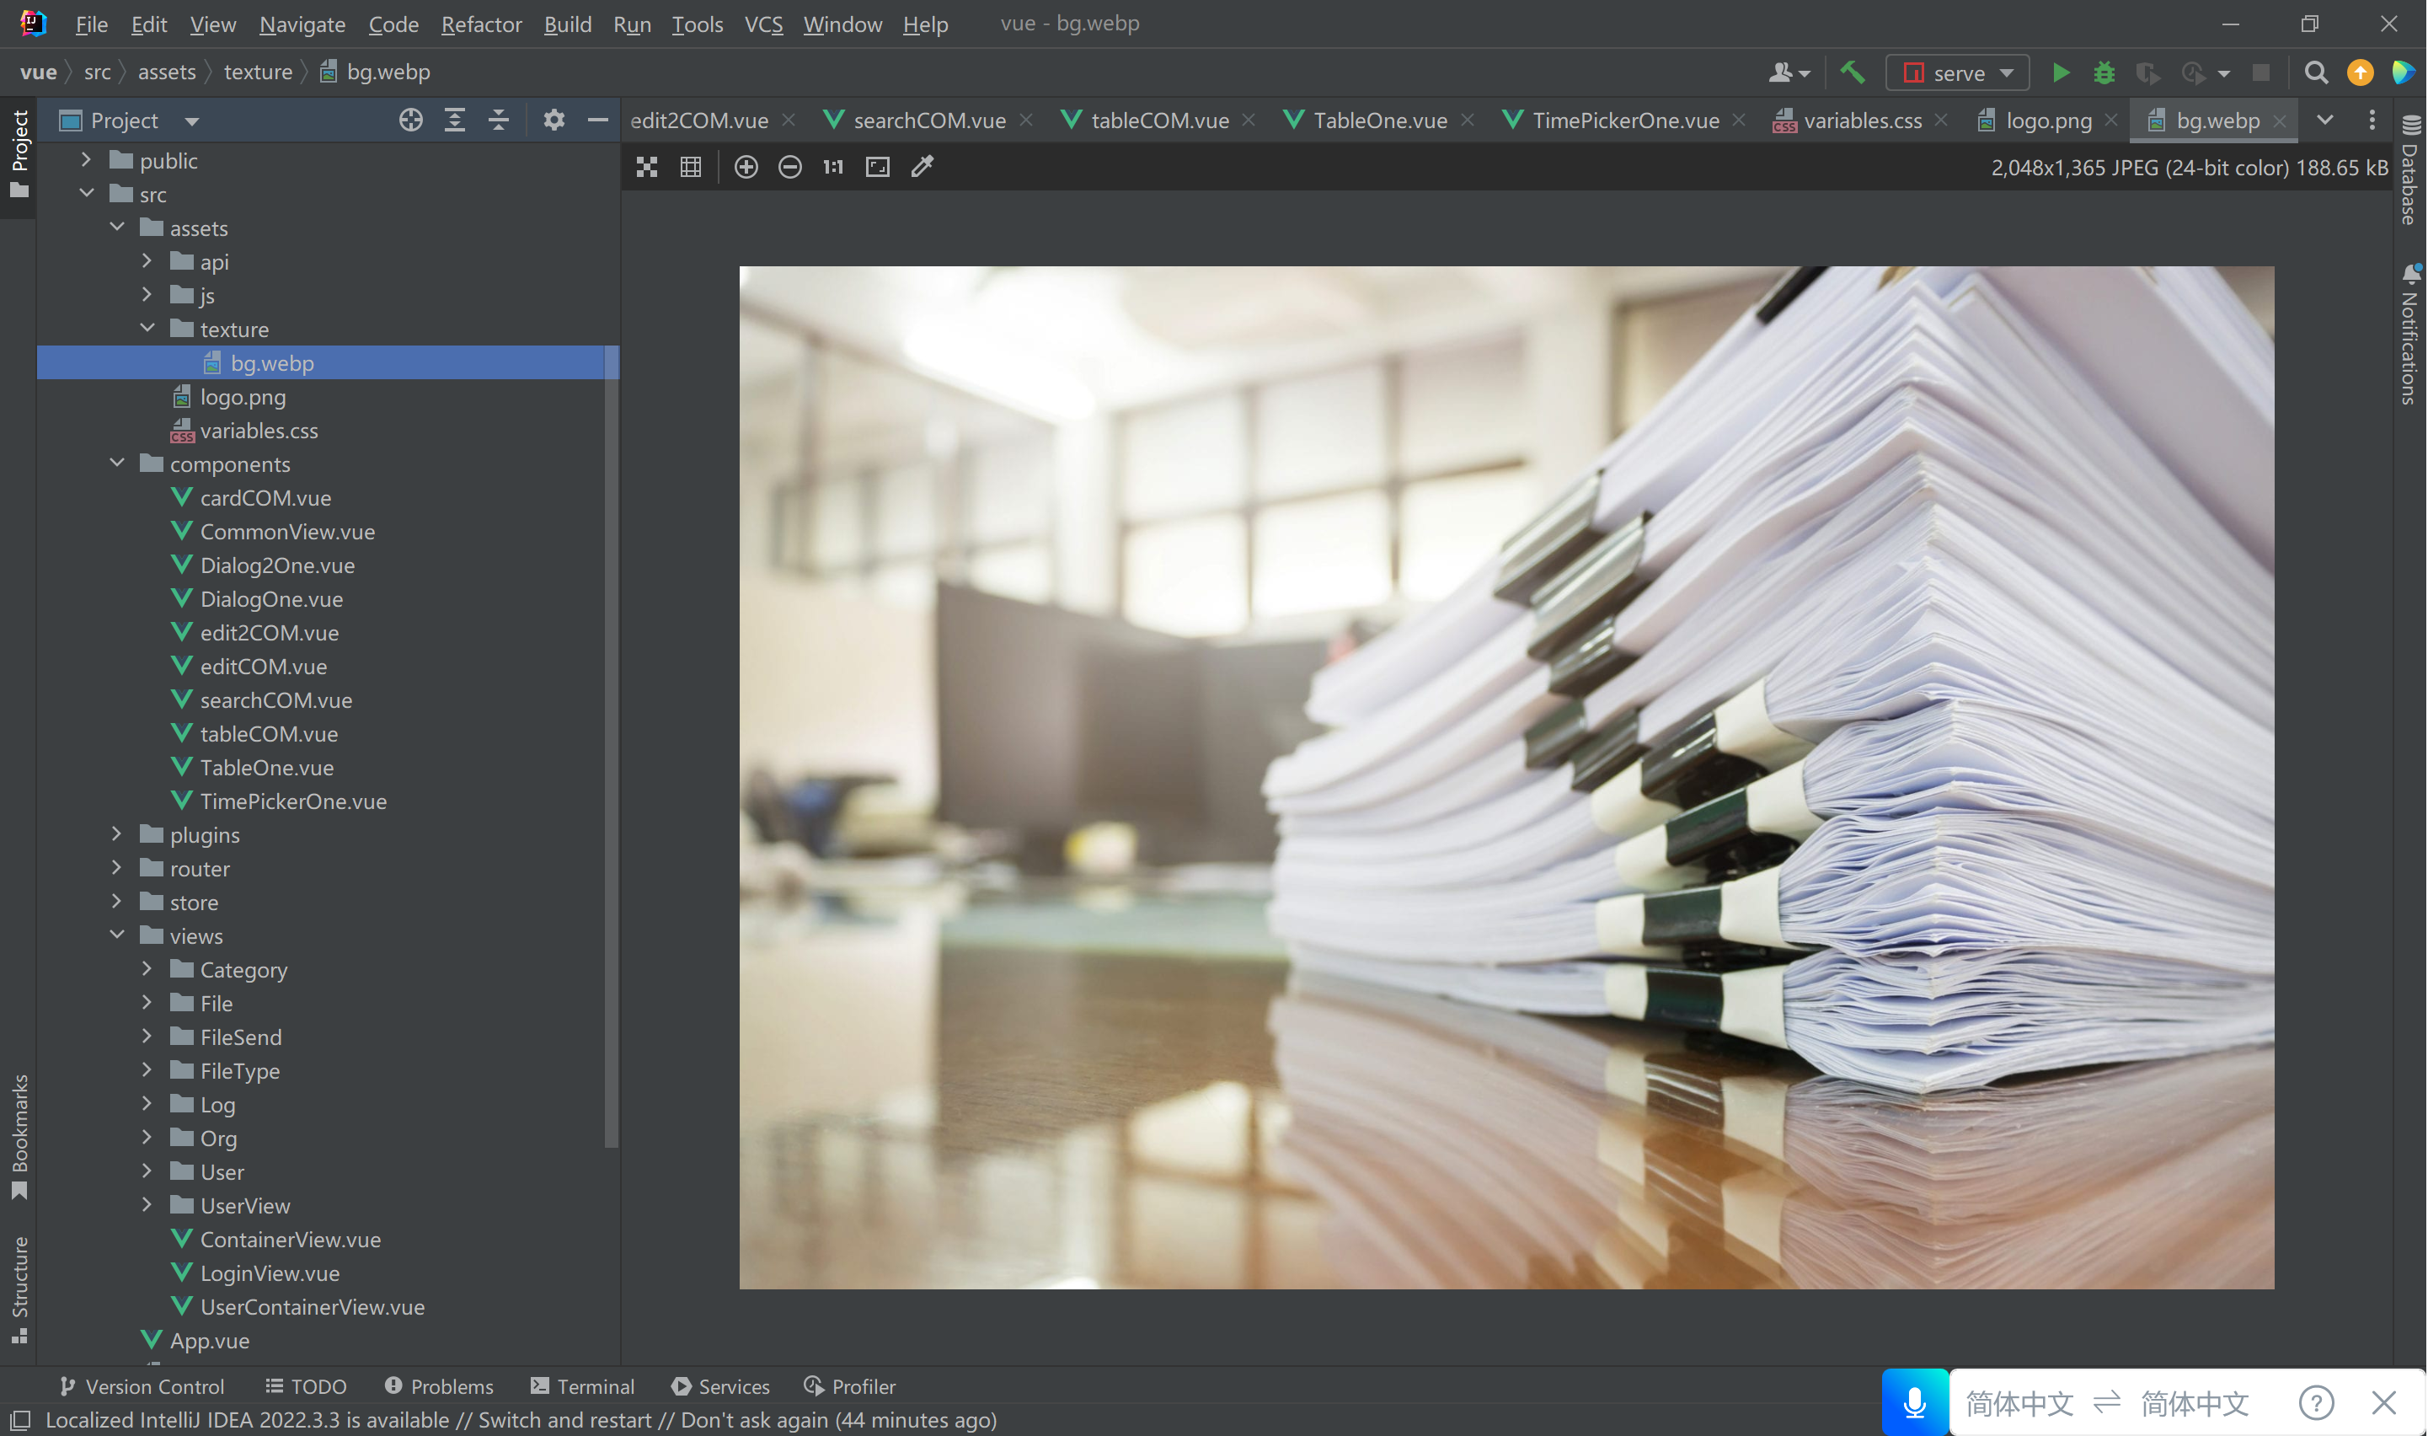This screenshot has height=1436, width=2428.
Task: Stop the running process
Action: point(2260,72)
